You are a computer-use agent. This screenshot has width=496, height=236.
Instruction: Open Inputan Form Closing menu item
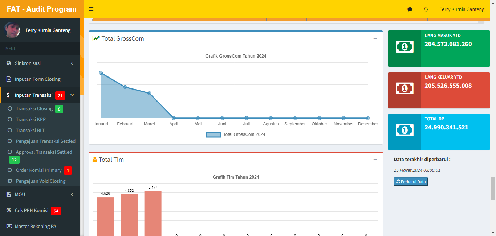pyautogui.click(x=37, y=79)
